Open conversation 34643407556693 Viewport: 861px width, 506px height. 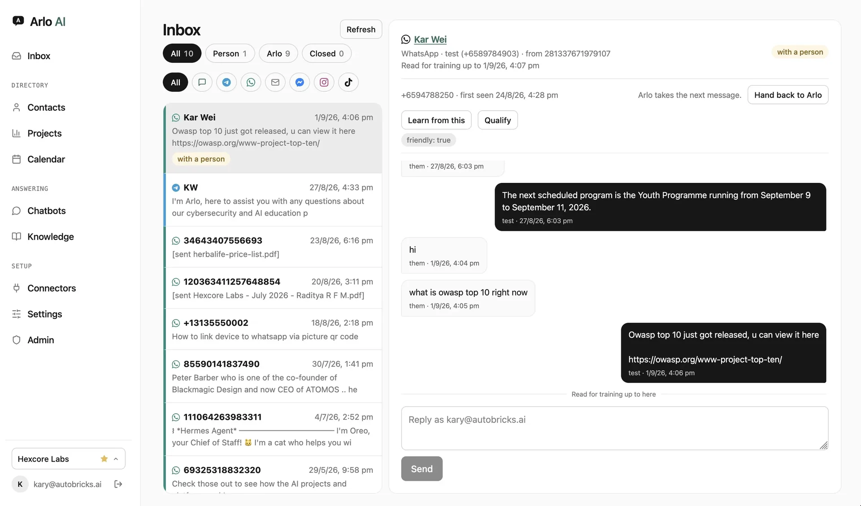coord(273,247)
